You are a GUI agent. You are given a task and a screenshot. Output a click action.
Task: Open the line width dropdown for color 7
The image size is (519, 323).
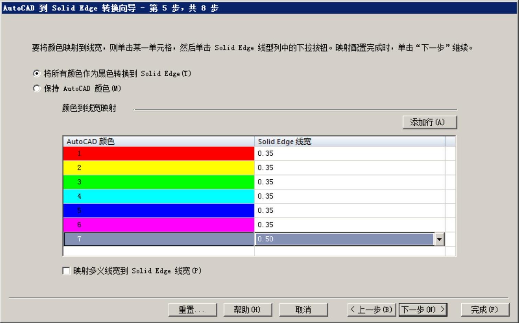tap(439, 239)
